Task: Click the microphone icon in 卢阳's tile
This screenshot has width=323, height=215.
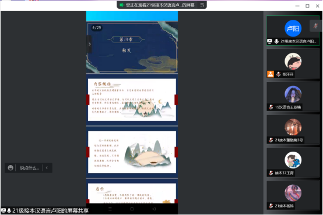Action: (x=276, y=41)
